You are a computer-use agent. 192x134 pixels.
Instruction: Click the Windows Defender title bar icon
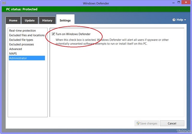[x=4, y=3]
